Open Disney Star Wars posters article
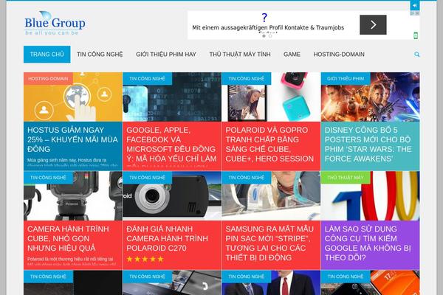Image resolution: width=443 pixels, height=295 pixels. click(x=368, y=145)
